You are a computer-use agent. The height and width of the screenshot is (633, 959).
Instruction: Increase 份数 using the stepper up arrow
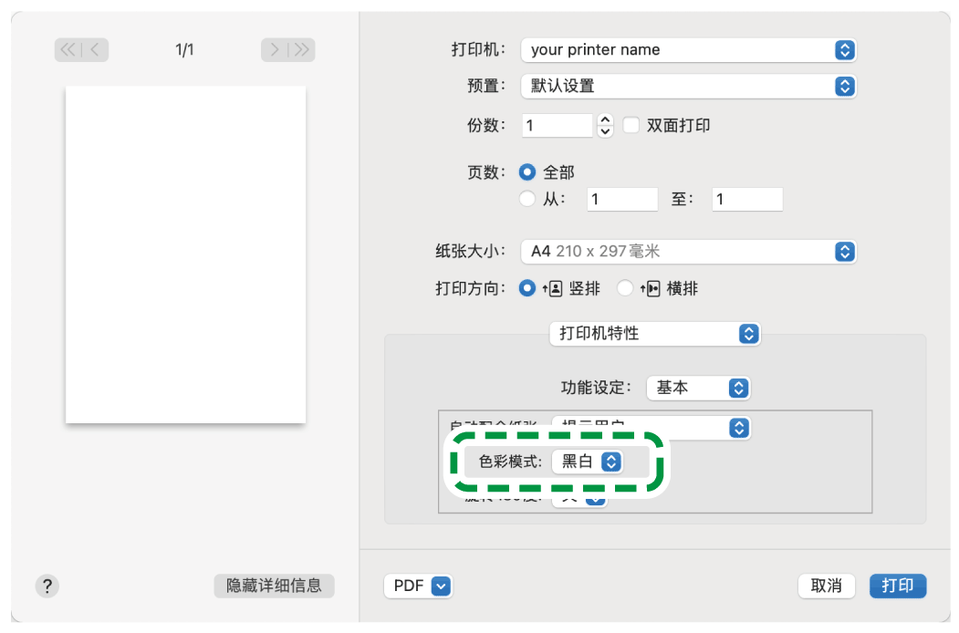pyautogui.click(x=604, y=120)
